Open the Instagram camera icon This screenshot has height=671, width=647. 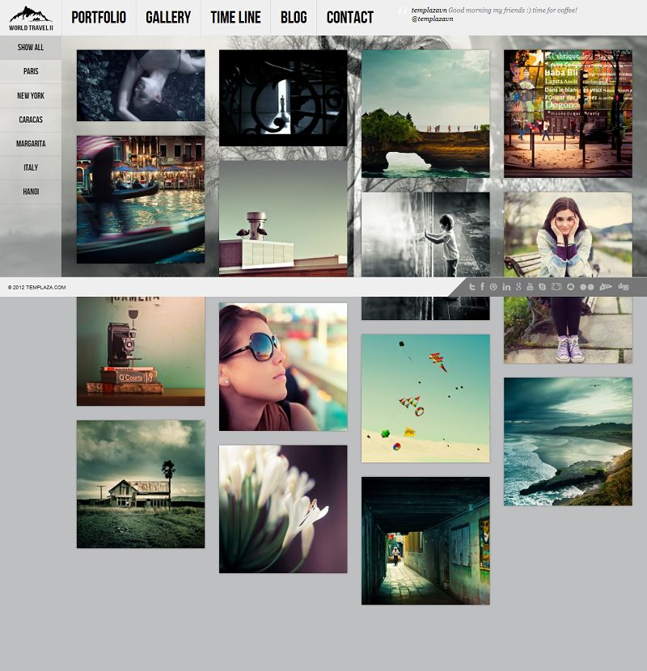tap(556, 287)
